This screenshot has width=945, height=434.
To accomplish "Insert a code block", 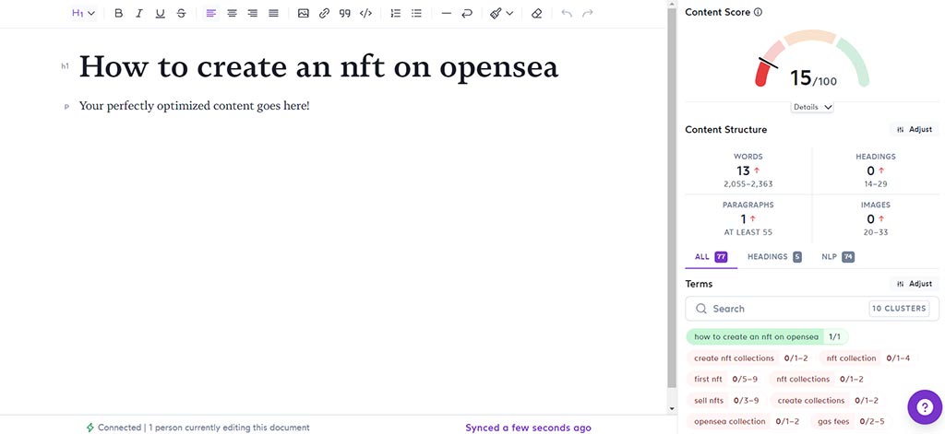I will (365, 14).
